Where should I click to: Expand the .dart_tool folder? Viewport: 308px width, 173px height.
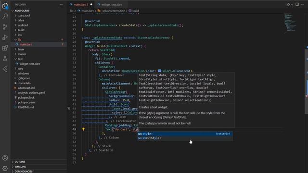point(24,15)
